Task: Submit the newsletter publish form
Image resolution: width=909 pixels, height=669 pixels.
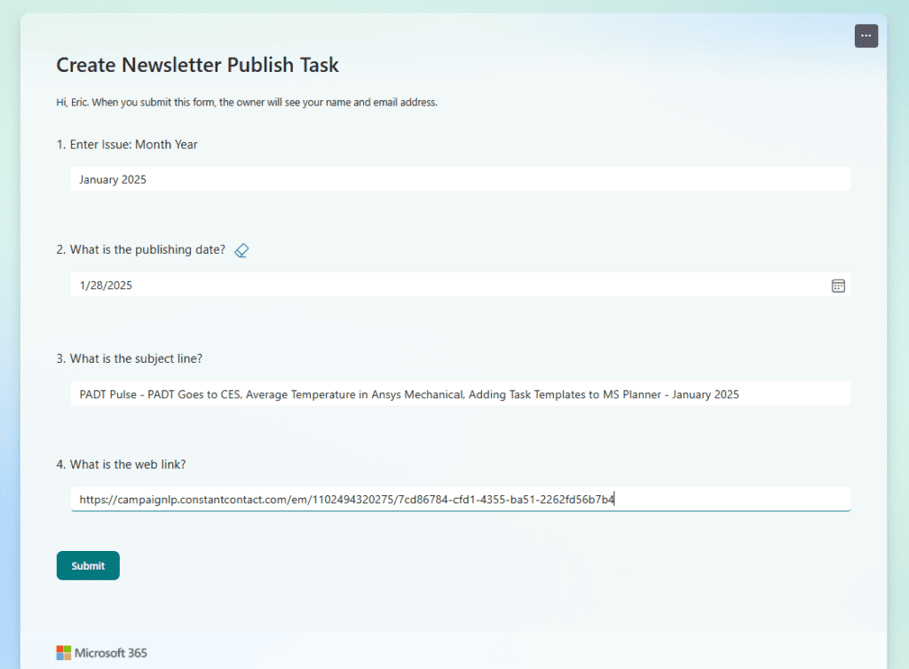Action: pyautogui.click(x=88, y=566)
